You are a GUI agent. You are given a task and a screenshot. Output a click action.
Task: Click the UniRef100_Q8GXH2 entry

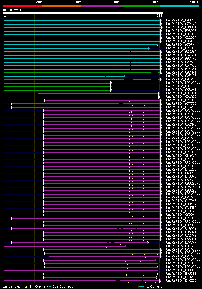[181, 41]
